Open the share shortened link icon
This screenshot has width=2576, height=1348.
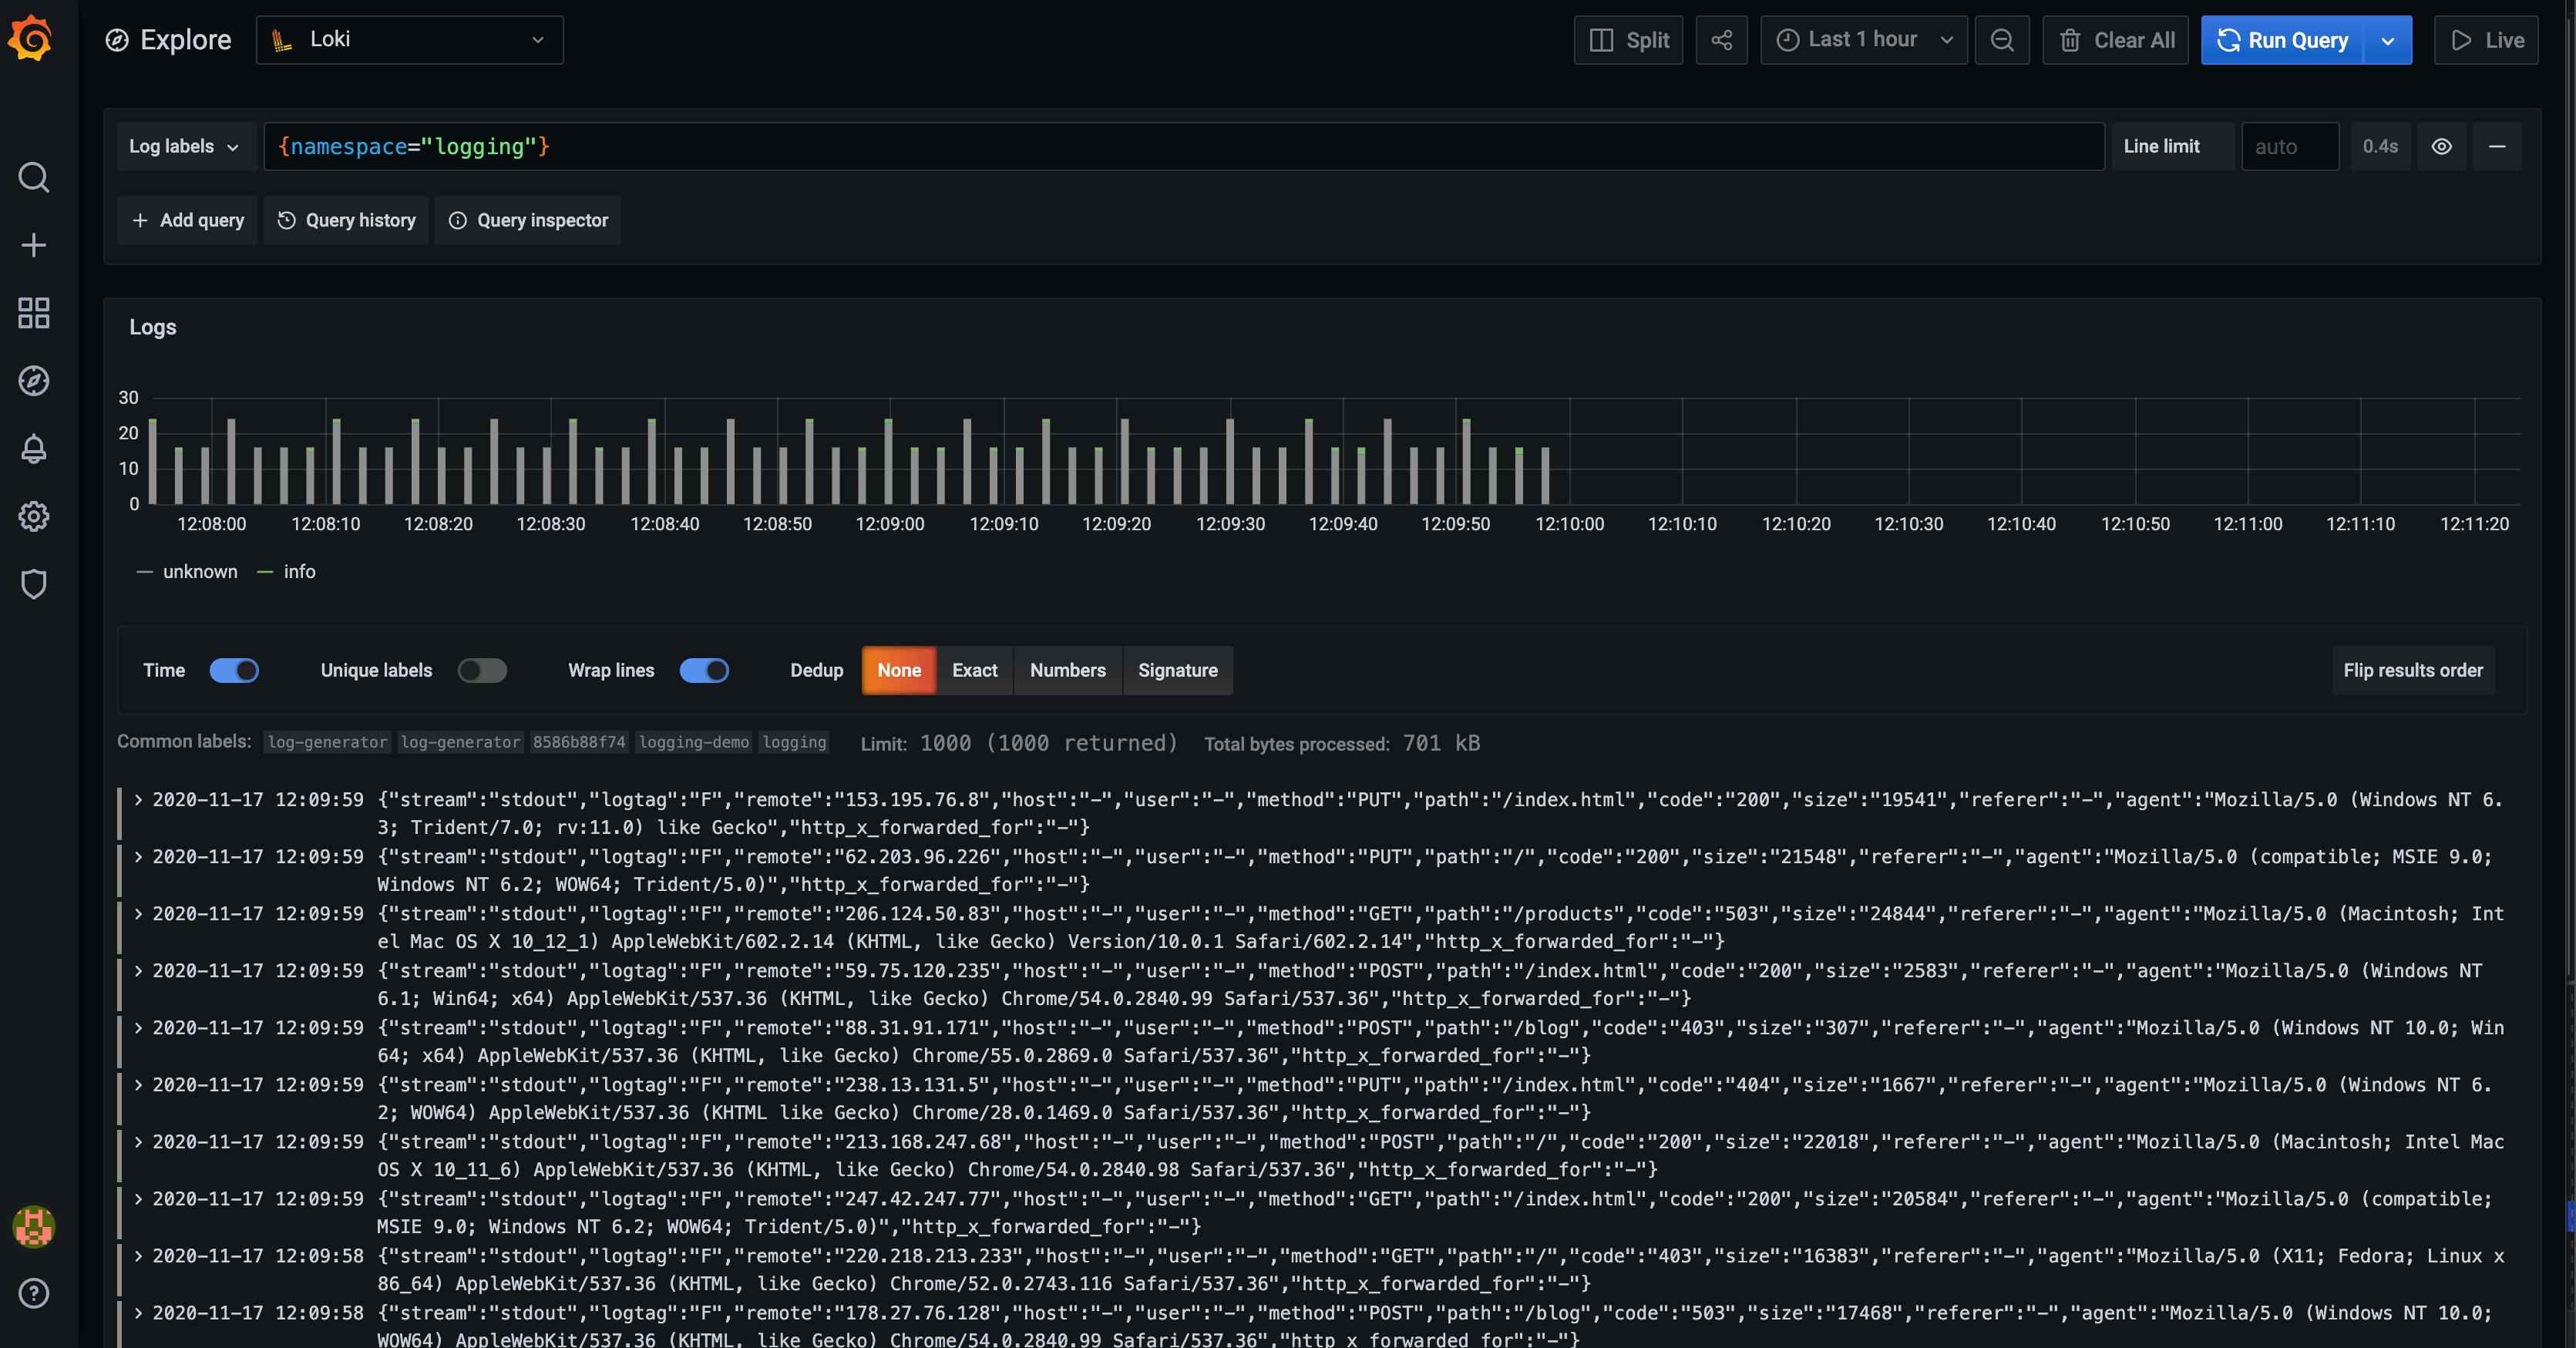pyautogui.click(x=1722, y=40)
